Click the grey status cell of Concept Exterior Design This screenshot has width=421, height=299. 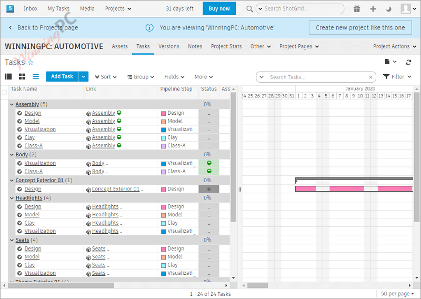[209, 189]
